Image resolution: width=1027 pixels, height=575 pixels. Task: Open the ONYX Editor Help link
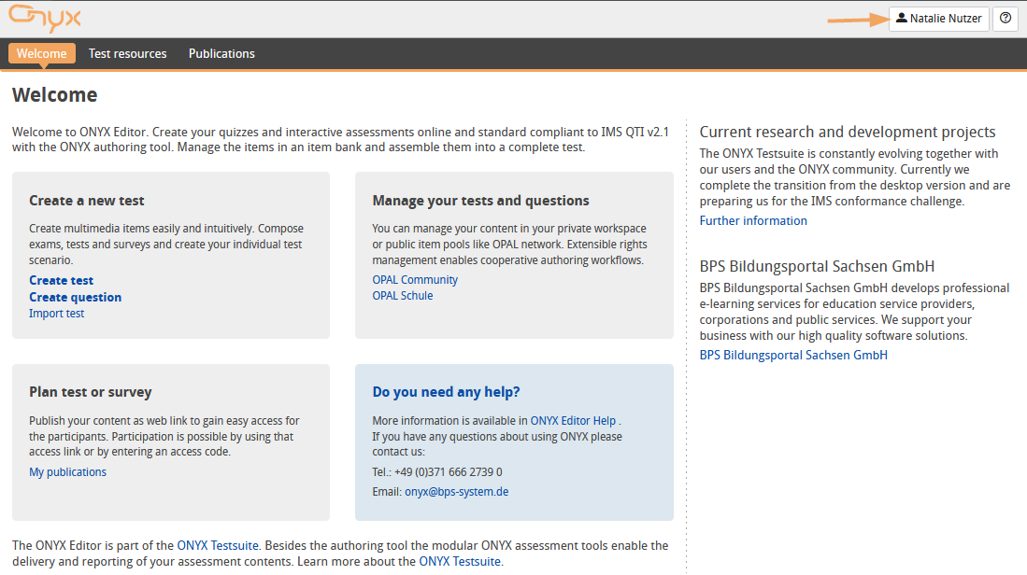[x=573, y=421]
